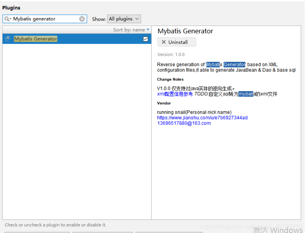The image size is (305, 233).
Task: Open the All plugins dropdown
Action: [124, 19]
